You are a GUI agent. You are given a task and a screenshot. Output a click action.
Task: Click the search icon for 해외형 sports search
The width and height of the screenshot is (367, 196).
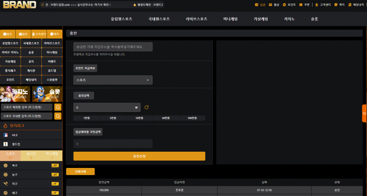point(58,107)
